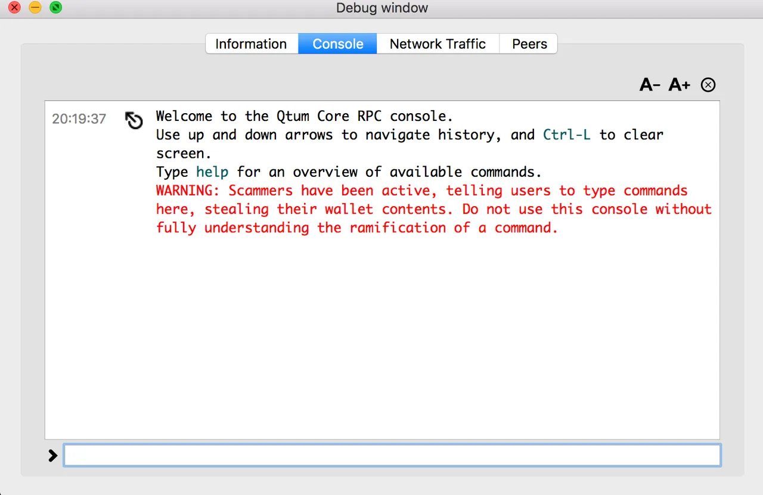Click the history icon next to the timestamp
Screen dimensions: 763x495
point(134,120)
